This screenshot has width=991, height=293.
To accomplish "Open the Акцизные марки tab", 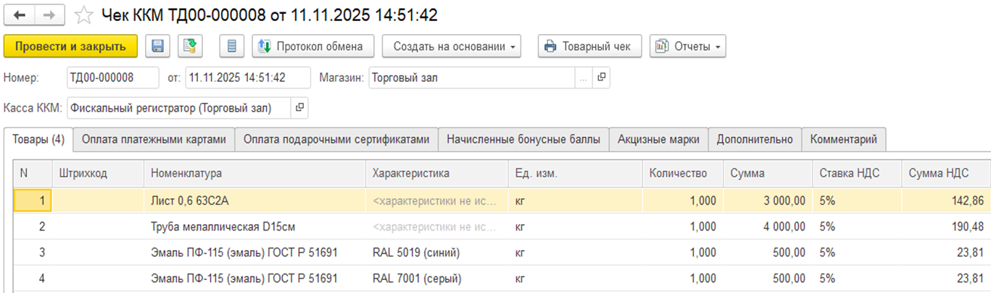I will [x=658, y=140].
